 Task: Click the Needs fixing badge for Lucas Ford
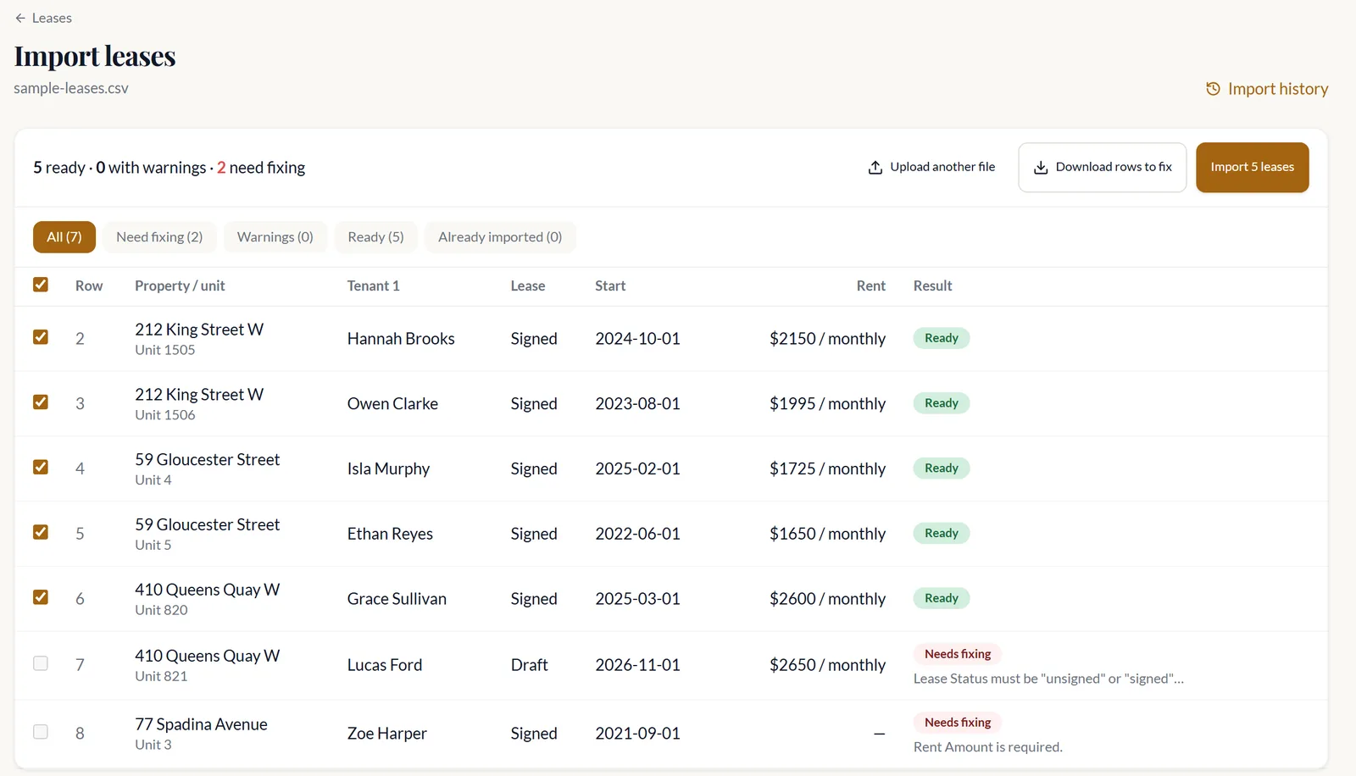tap(958, 654)
